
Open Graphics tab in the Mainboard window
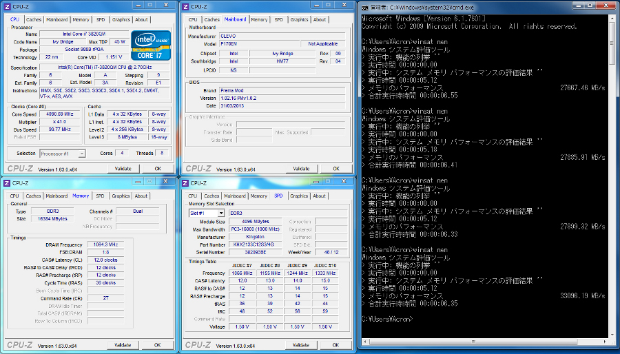point(300,19)
